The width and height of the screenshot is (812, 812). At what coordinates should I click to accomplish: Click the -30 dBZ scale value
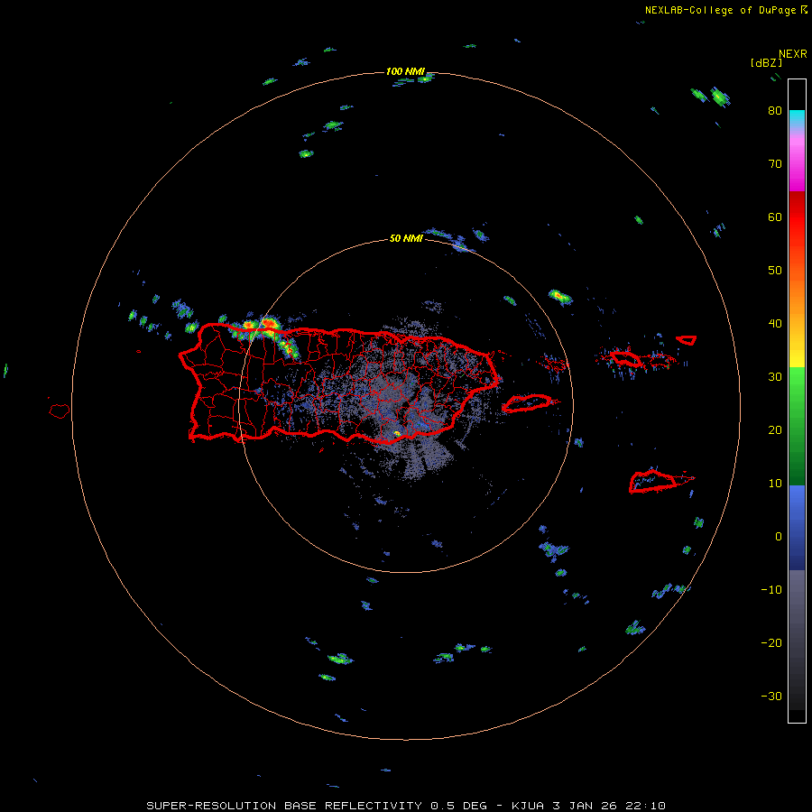[x=771, y=696]
